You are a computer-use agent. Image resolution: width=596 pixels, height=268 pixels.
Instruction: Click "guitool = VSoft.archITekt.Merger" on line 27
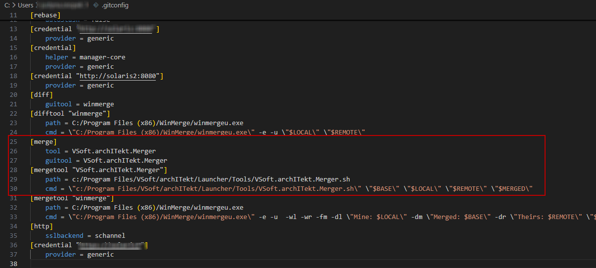(x=106, y=160)
